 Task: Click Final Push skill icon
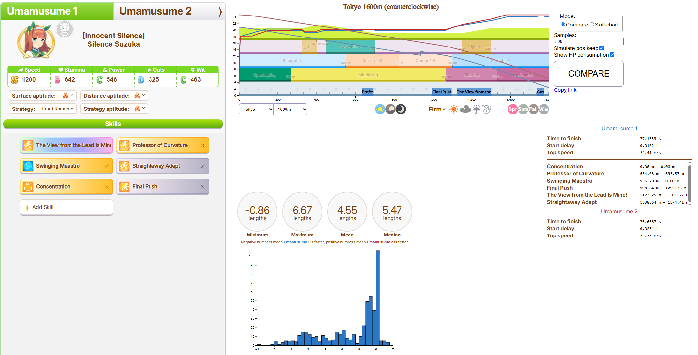124,187
